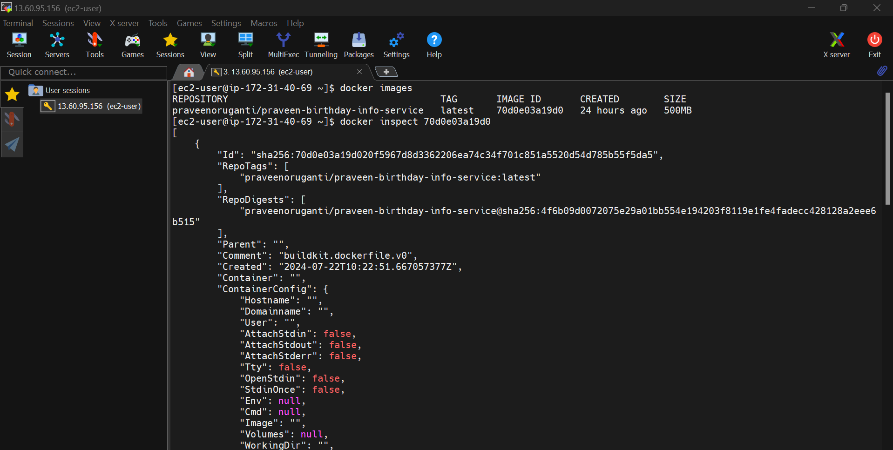This screenshot has height=450, width=893.
Task: Click the Games controller toolbar icon
Action: tap(132, 45)
